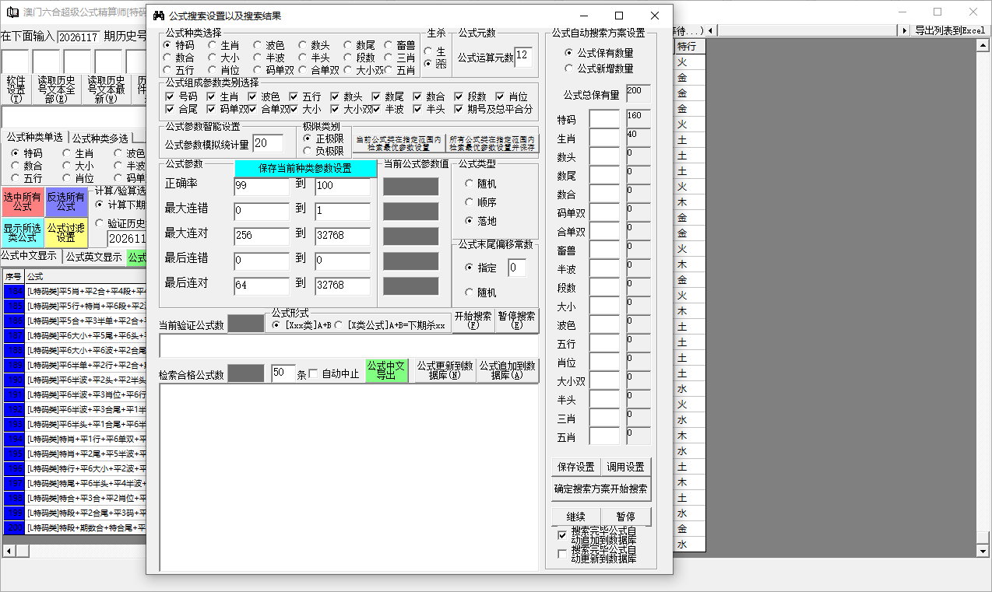Image resolution: width=992 pixels, height=592 pixels.
Task: Click 导出列表到Excel button
Action: pyautogui.click(x=949, y=30)
